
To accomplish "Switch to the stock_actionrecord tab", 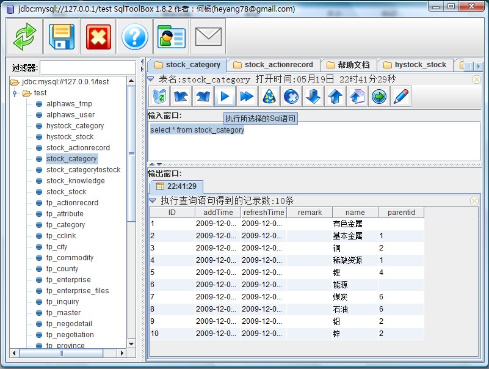I will coord(273,65).
